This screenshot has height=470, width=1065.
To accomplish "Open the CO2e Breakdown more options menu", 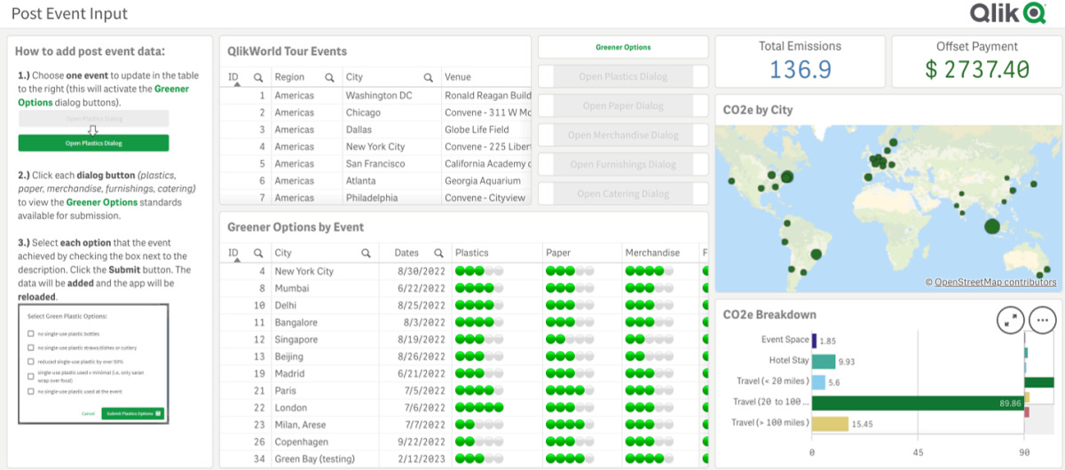I will click(x=1042, y=320).
